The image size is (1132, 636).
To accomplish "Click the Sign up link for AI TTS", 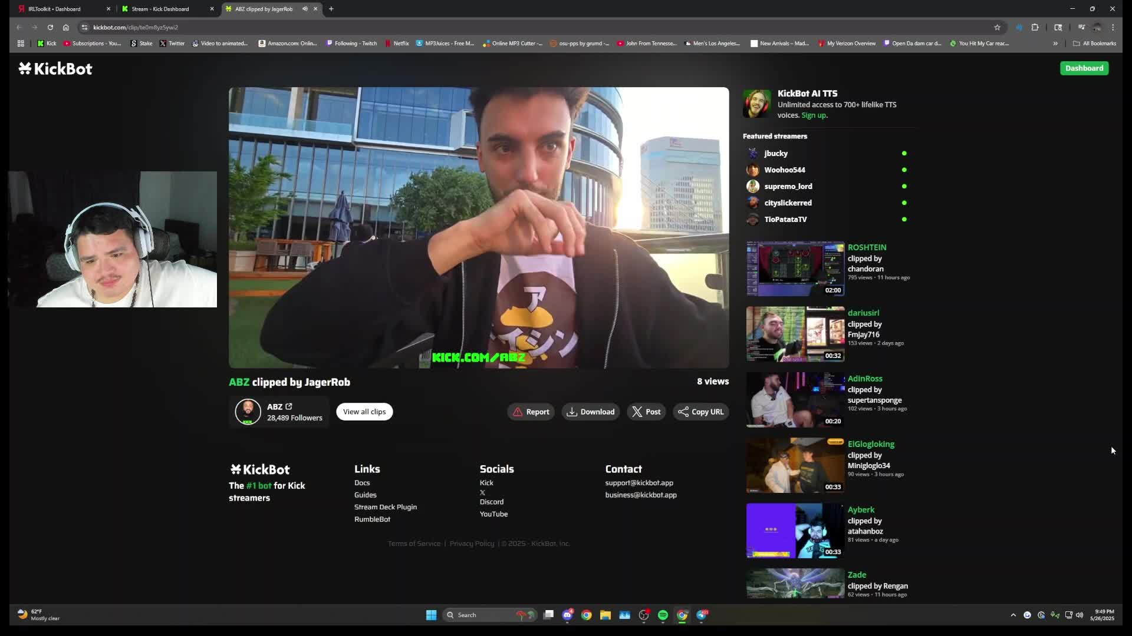I will click(x=814, y=115).
